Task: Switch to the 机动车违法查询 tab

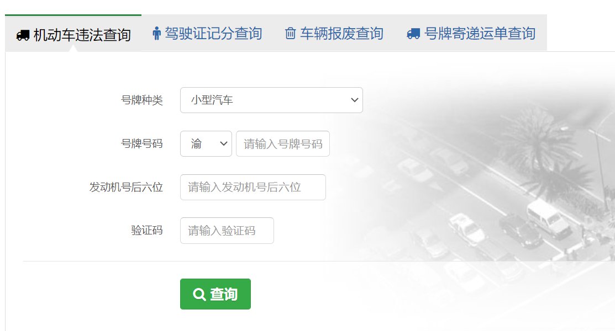Action: (x=73, y=34)
